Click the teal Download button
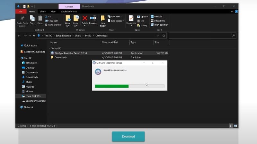The width and height of the screenshot is (257, 144). click(x=128, y=136)
